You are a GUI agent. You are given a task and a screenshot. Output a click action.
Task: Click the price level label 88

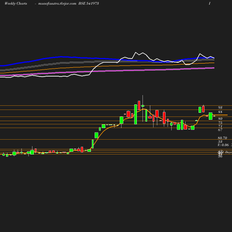coord(220,112)
